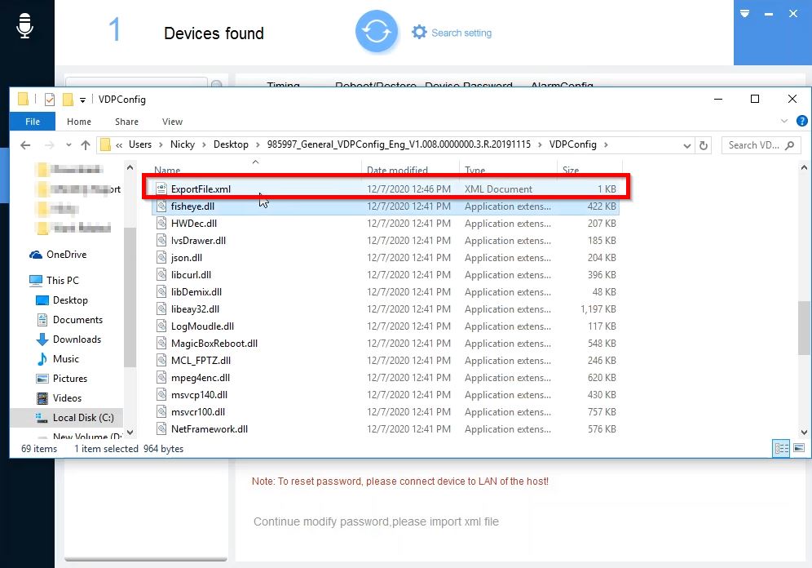
Task: Switch to the View ribbon tab
Action: point(172,122)
